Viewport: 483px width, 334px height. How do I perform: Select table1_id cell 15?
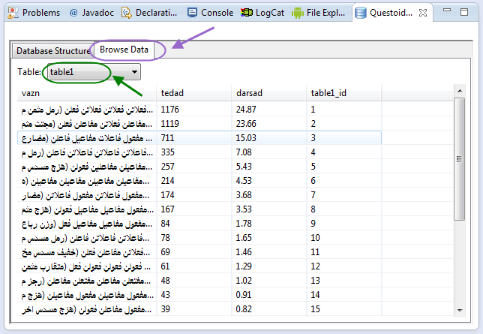point(344,309)
